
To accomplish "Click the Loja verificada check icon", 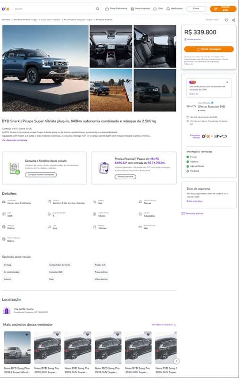I will click(x=188, y=166).
